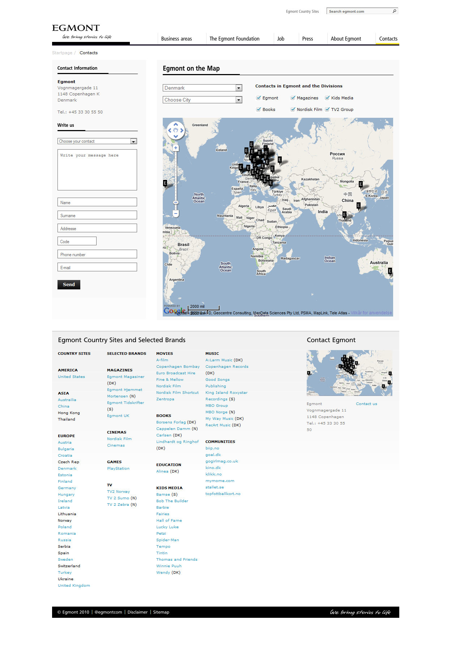Screen dimensions: 451x672
Task: Click the map zoom slider handle
Action: coord(176,202)
